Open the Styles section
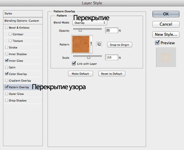The height and width of the screenshot is (150, 184). [23, 13]
